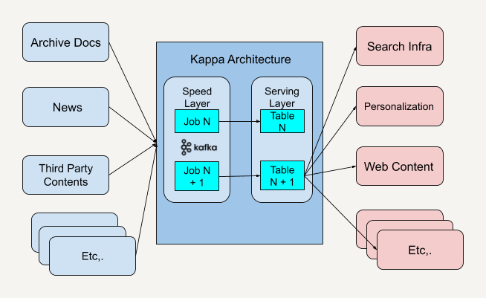The height and width of the screenshot is (298, 486).
Task: Select the Third Party Contents box
Action: point(63,175)
